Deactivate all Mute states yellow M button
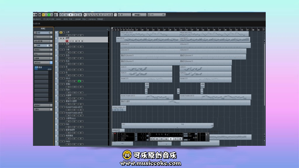 pos(44,15)
